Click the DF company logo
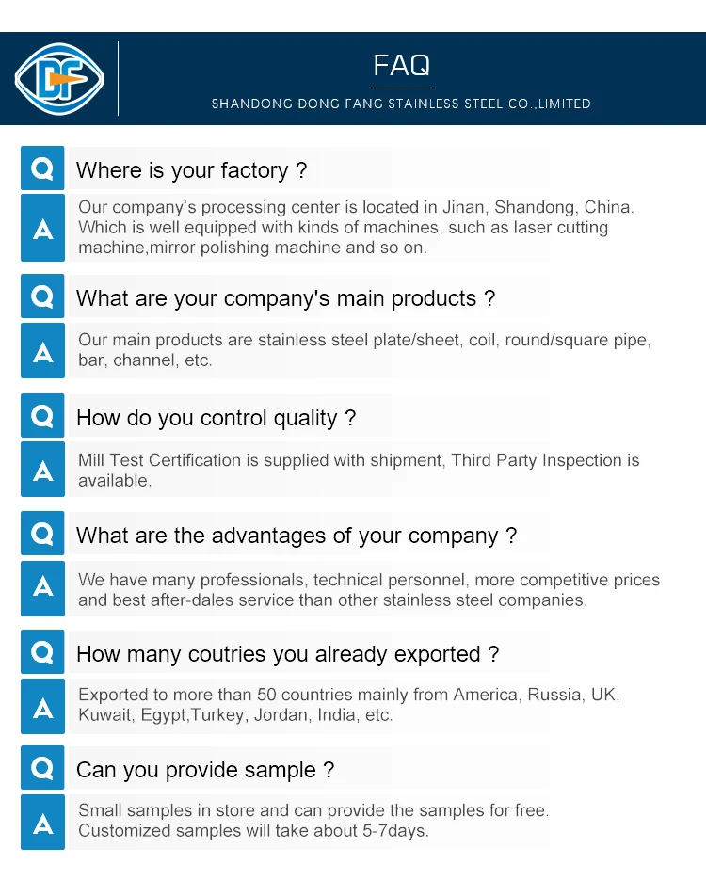The image size is (706, 880). 59,78
